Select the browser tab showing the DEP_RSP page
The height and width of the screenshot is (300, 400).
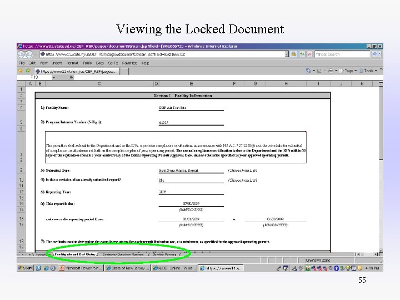[77, 71]
